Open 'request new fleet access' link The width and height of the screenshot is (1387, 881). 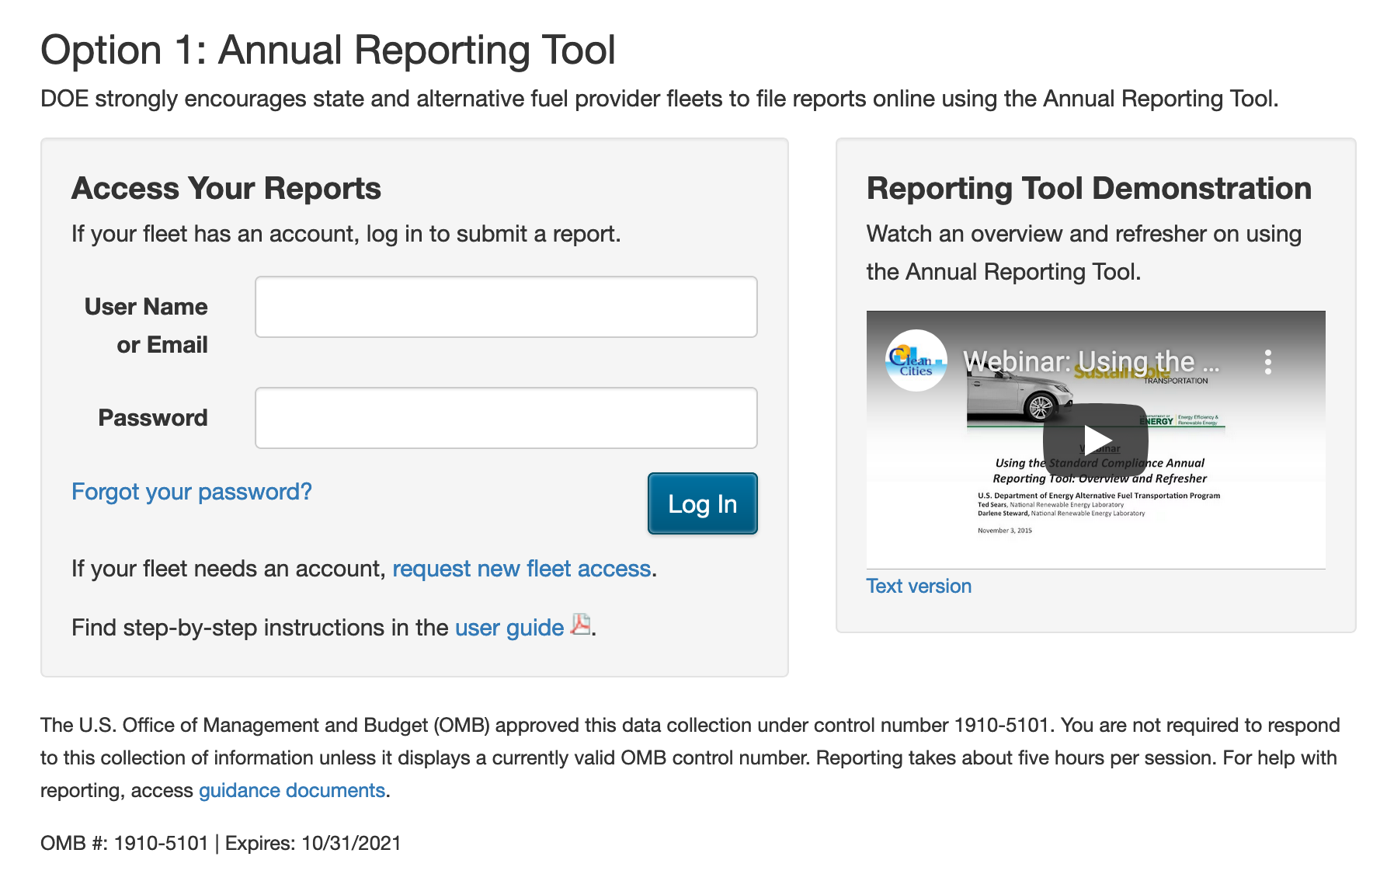521,569
